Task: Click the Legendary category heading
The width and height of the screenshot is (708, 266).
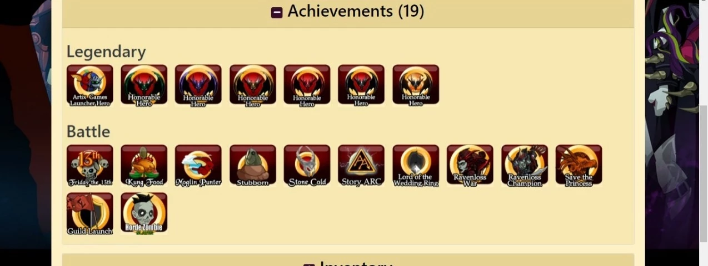Action: click(106, 52)
